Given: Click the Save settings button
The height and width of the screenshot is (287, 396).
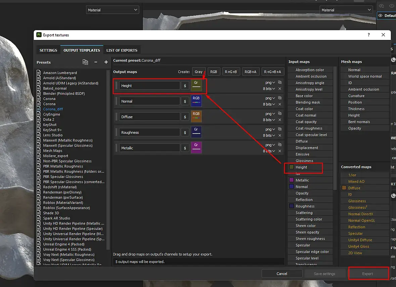Looking at the screenshot, I should tap(324, 274).
